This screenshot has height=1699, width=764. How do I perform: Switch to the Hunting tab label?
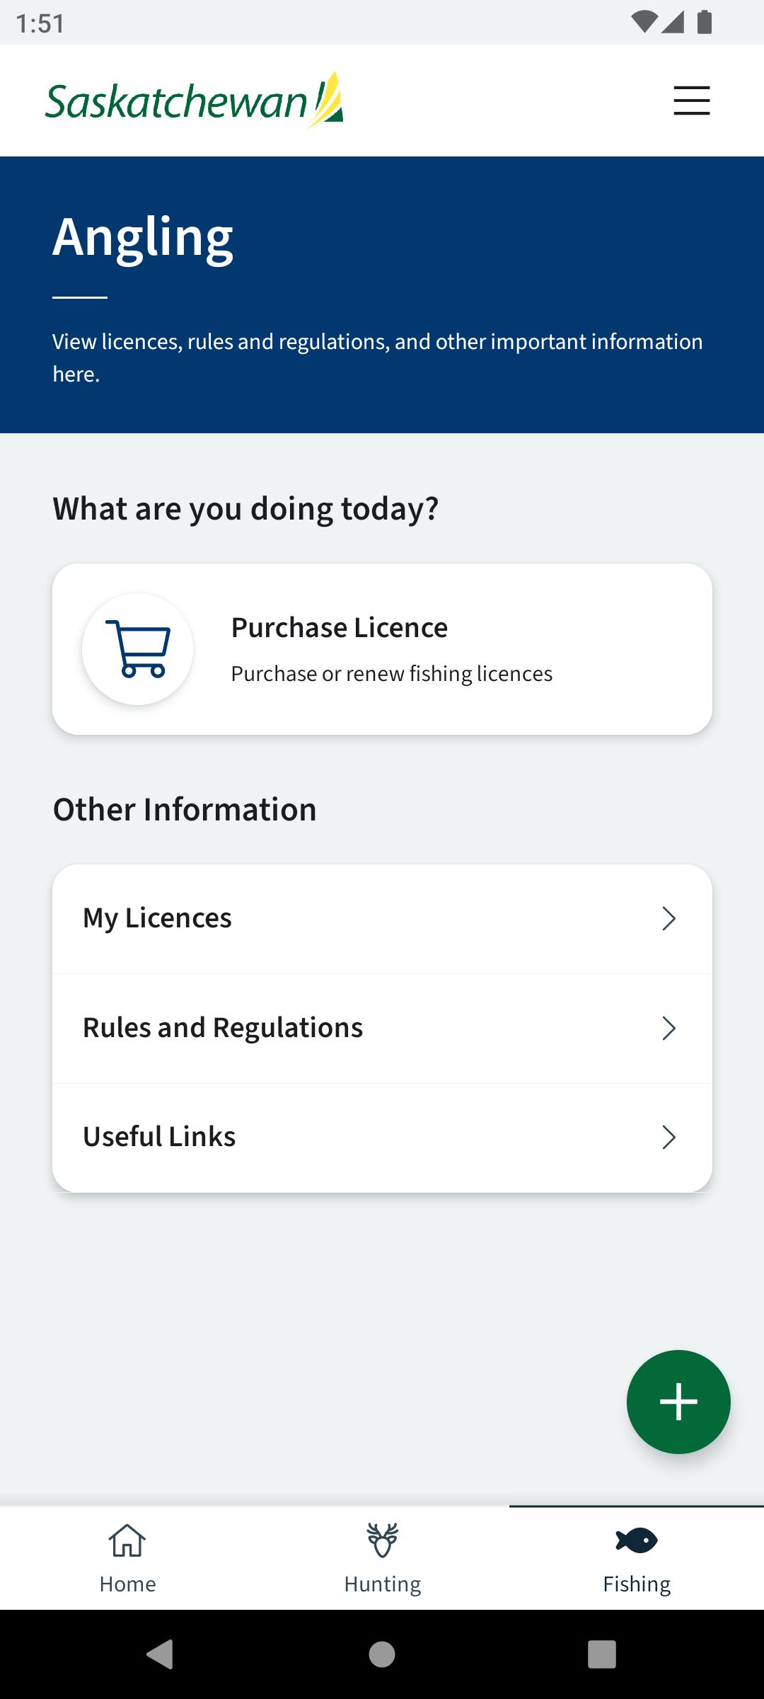(x=383, y=1584)
